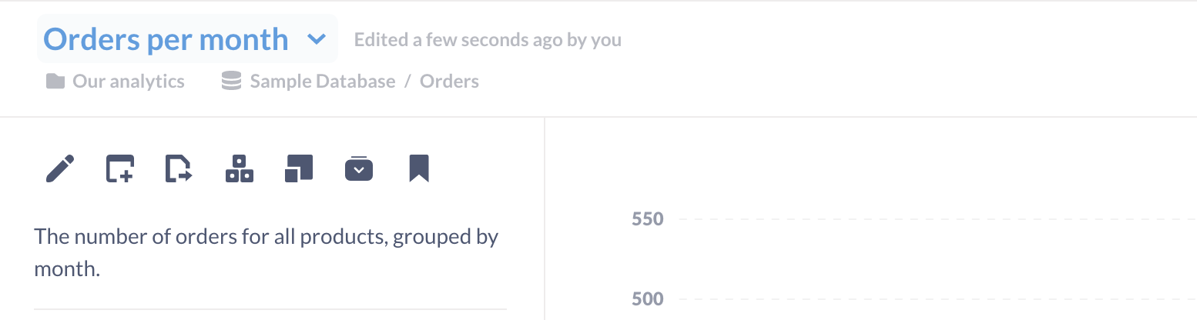Click the dashed gridline at 550

924,220
